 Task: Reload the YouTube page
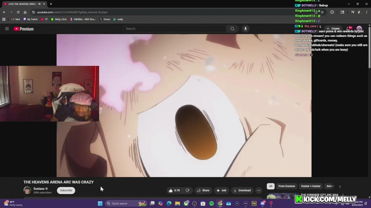click(x=18, y=12)
